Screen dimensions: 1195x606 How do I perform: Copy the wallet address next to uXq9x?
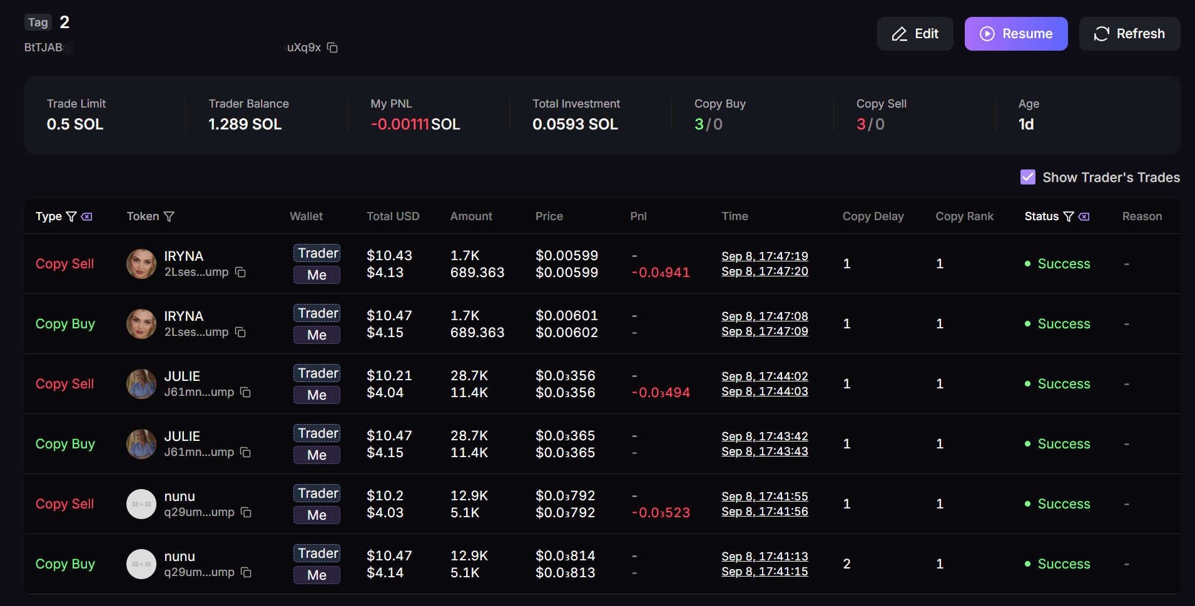click(x=332, y=48)
